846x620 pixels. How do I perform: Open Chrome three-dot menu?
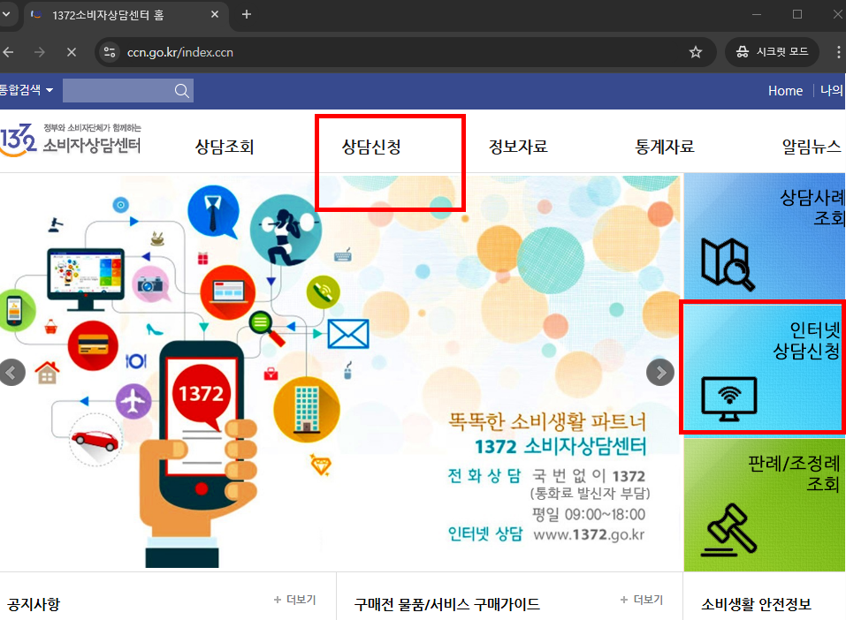838,52
